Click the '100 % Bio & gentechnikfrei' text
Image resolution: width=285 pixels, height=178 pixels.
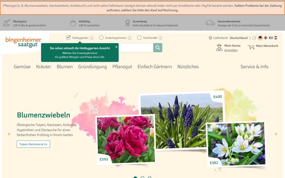point(29,25)
